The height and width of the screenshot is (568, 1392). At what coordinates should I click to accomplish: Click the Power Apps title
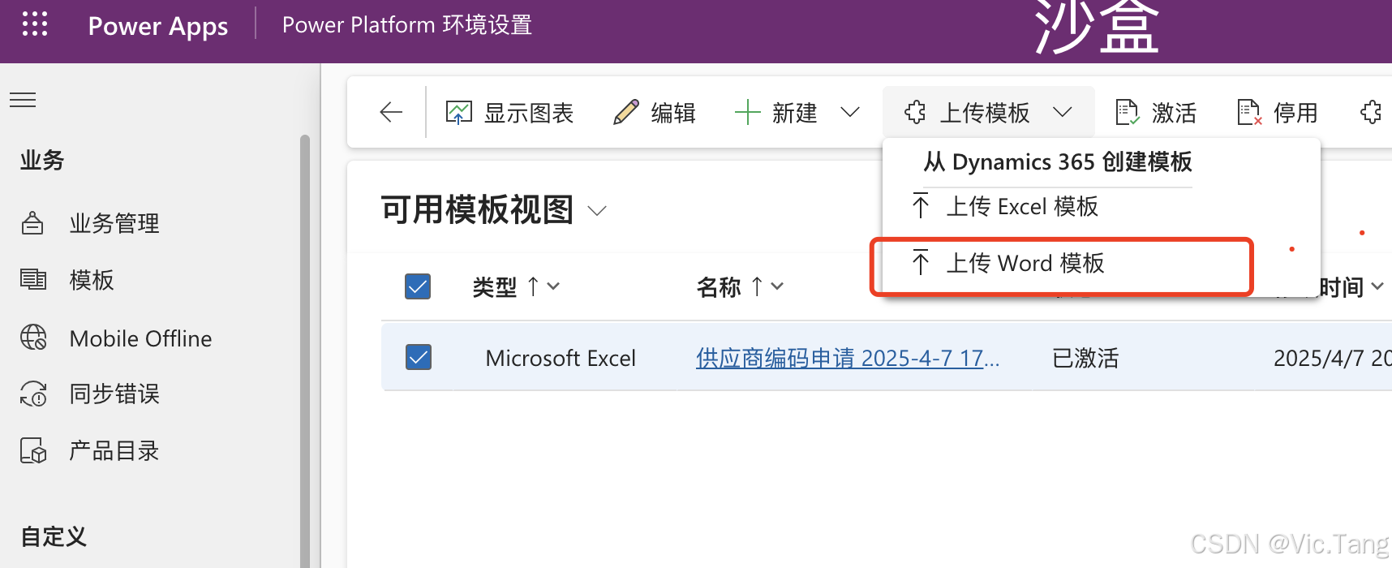[x=158, y=26]
